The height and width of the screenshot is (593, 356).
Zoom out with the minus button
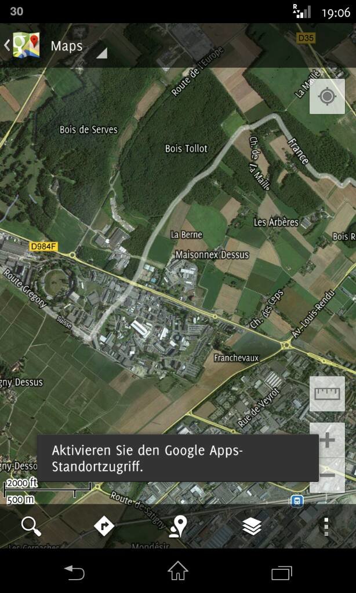click(x=327, y=475)
